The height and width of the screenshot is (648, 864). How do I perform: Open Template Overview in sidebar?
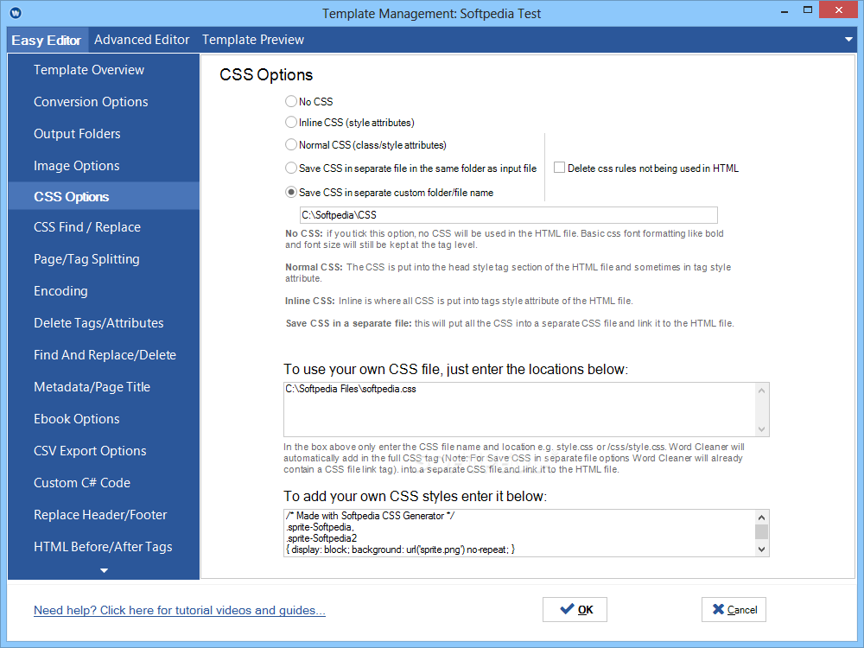click(x=104, y=70)
